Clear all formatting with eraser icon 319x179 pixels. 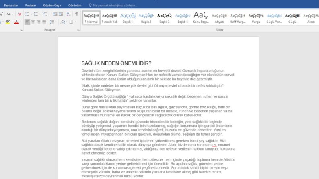19,14
